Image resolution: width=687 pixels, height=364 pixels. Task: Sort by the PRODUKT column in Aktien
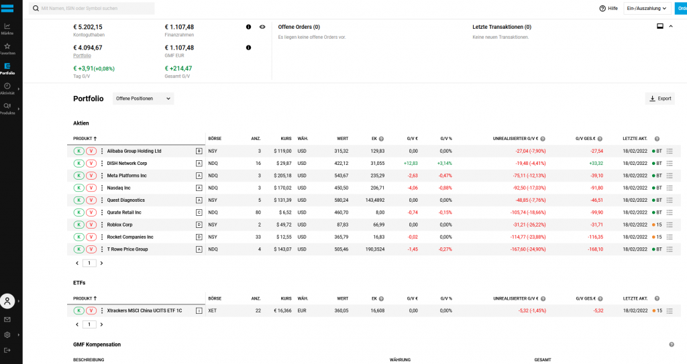85,139
